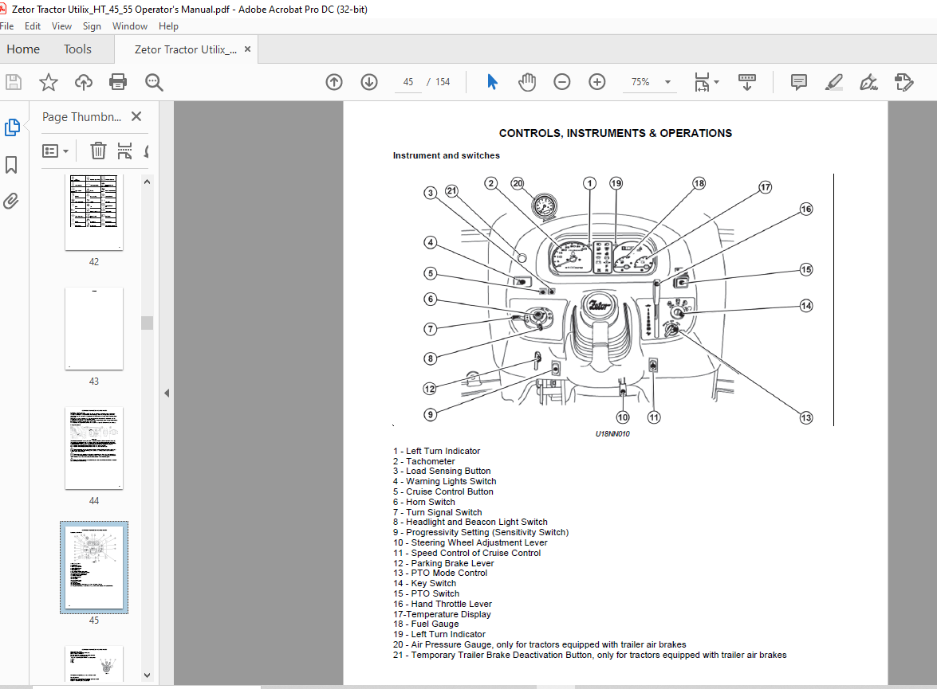The width and height of the screenshot is (937, 689).
Task: Select the page 43 thumbnail
Action: click(94, 328)
